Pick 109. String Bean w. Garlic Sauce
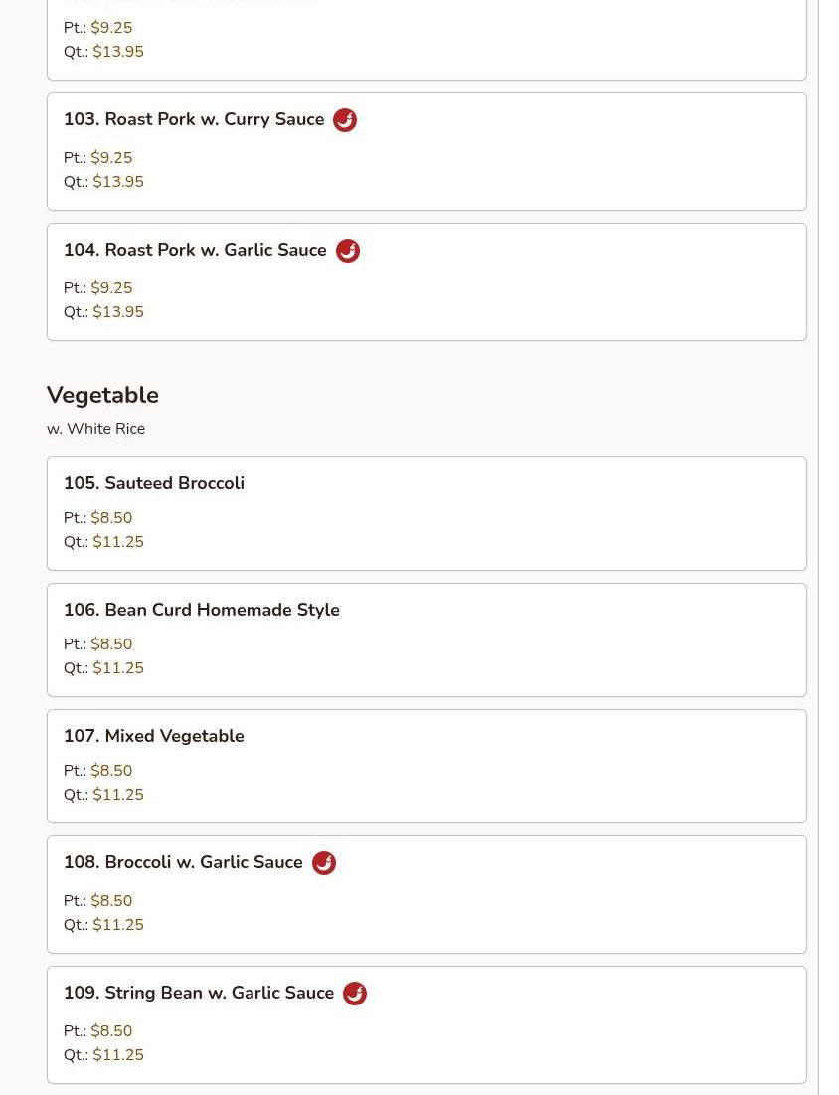The height and width of the screenshot is (1095, 839). (x=199, y=993)
